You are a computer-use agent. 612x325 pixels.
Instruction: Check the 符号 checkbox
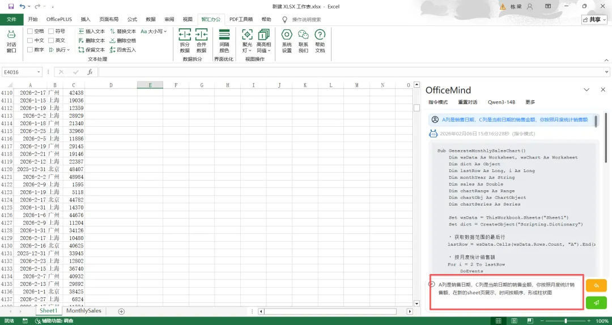51,31
